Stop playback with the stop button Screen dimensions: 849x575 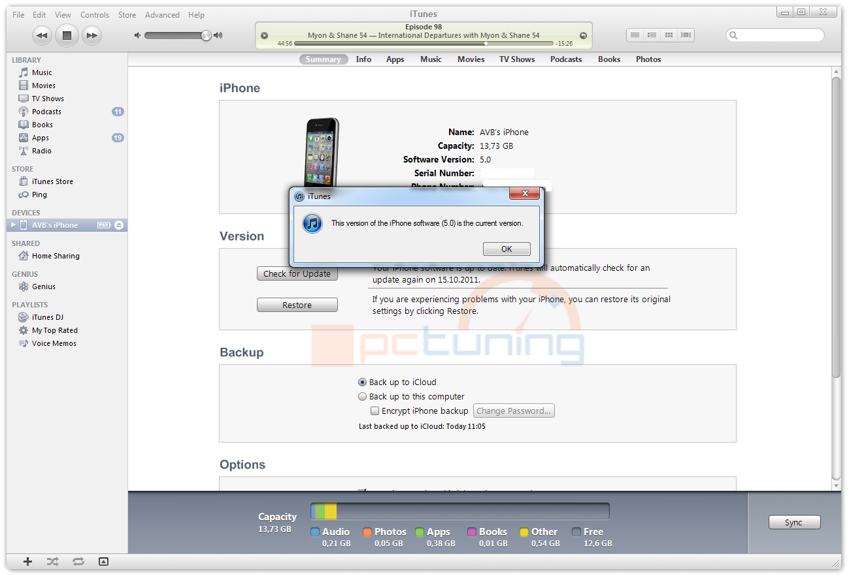[67, 35]
